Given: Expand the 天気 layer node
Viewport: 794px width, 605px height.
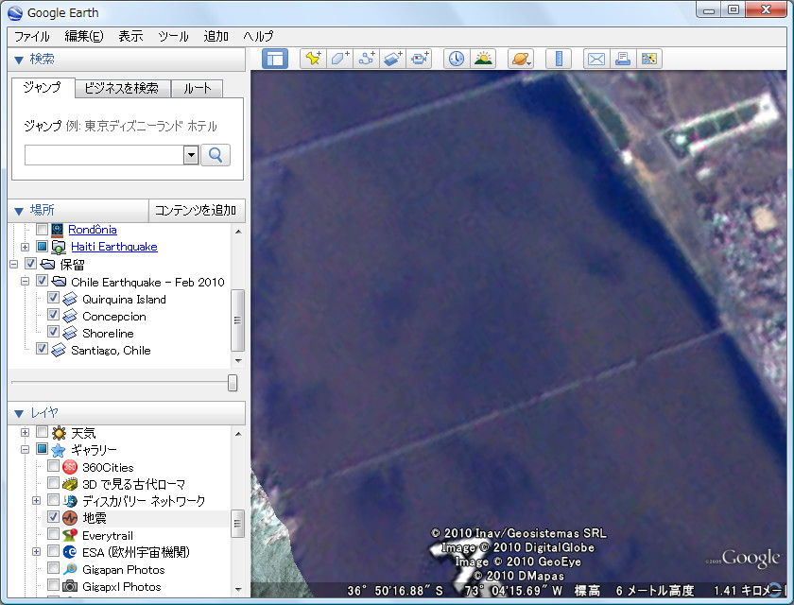Looking at the screenshot, I should pyautogui.click(x=25, y=432).
